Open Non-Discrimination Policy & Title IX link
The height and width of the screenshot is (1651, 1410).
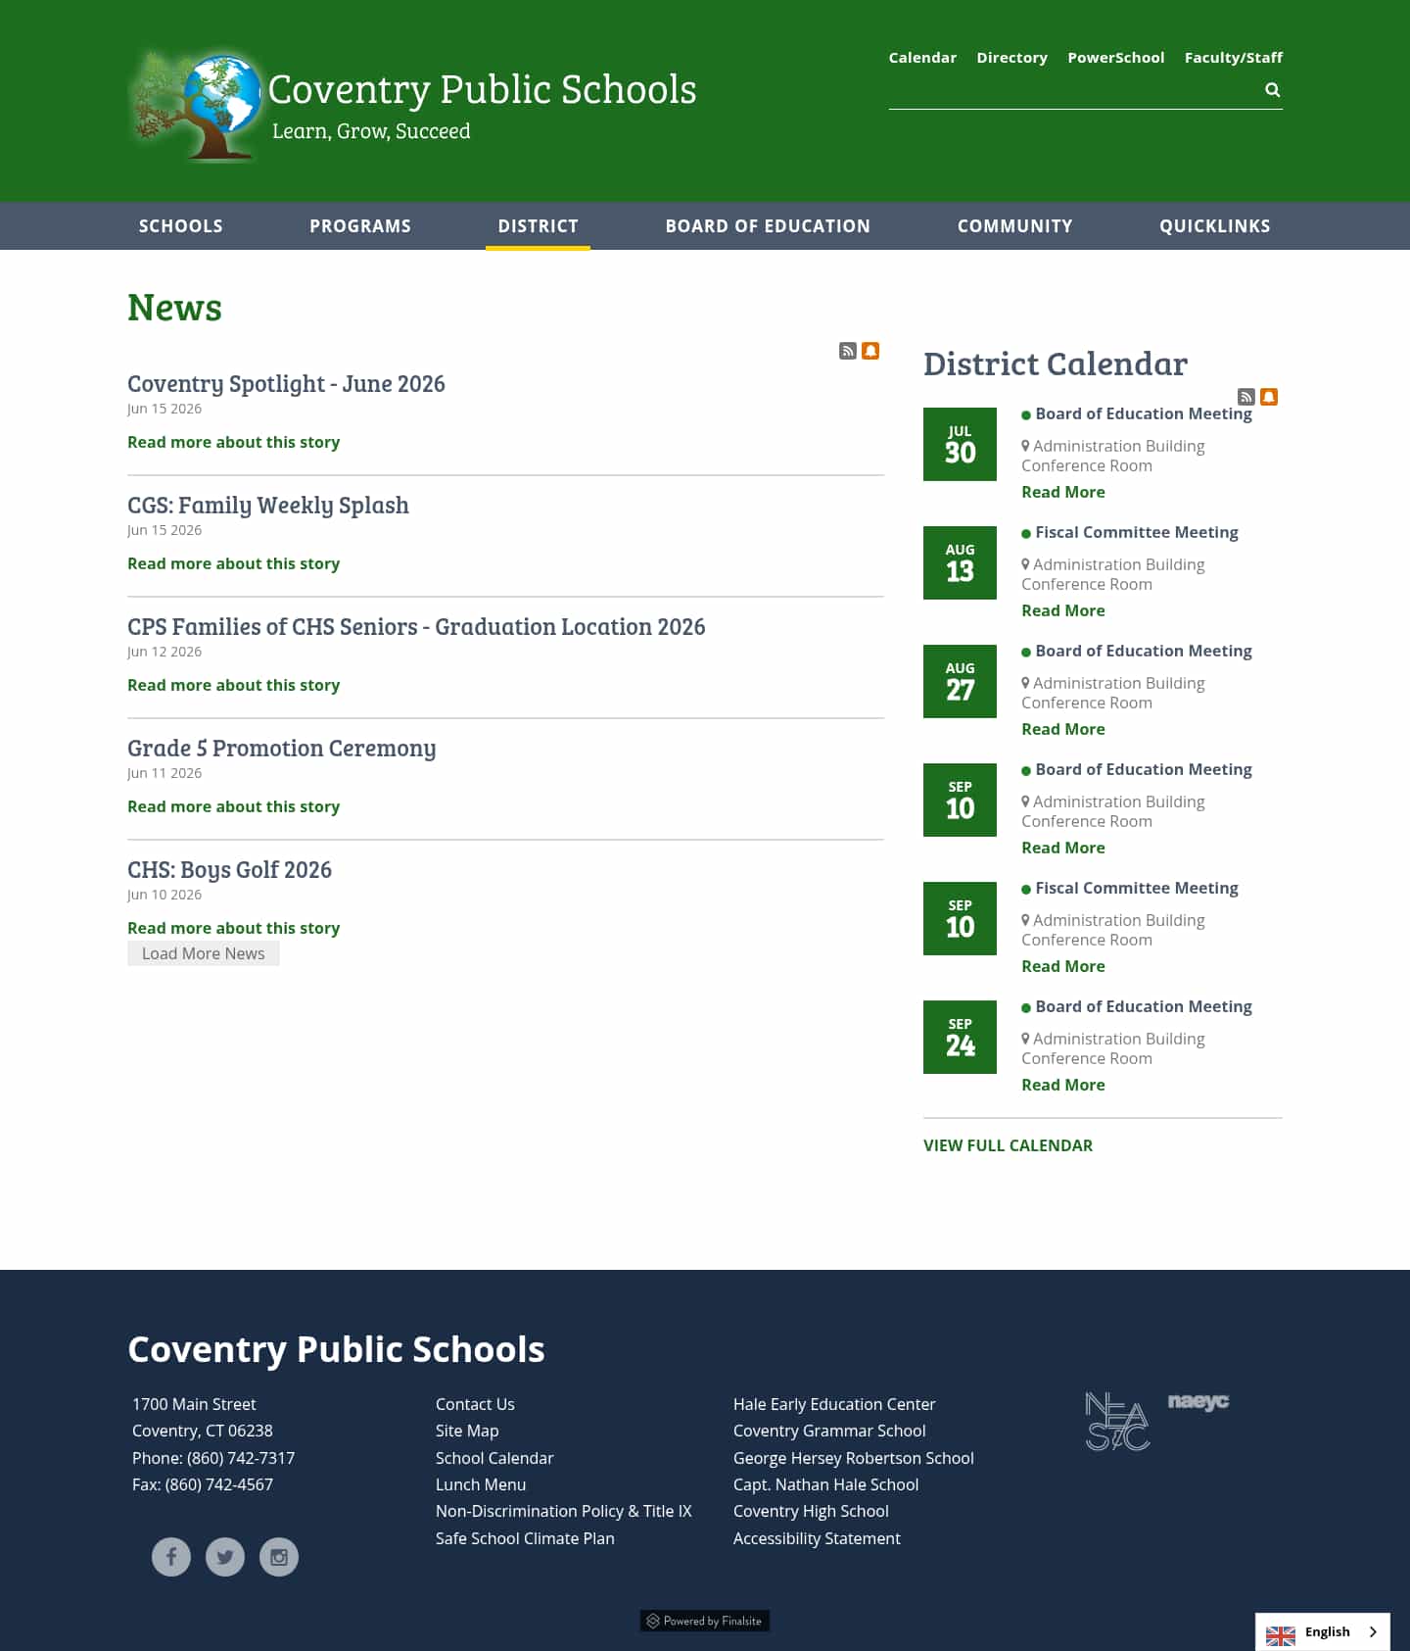tap(564, 1511)
